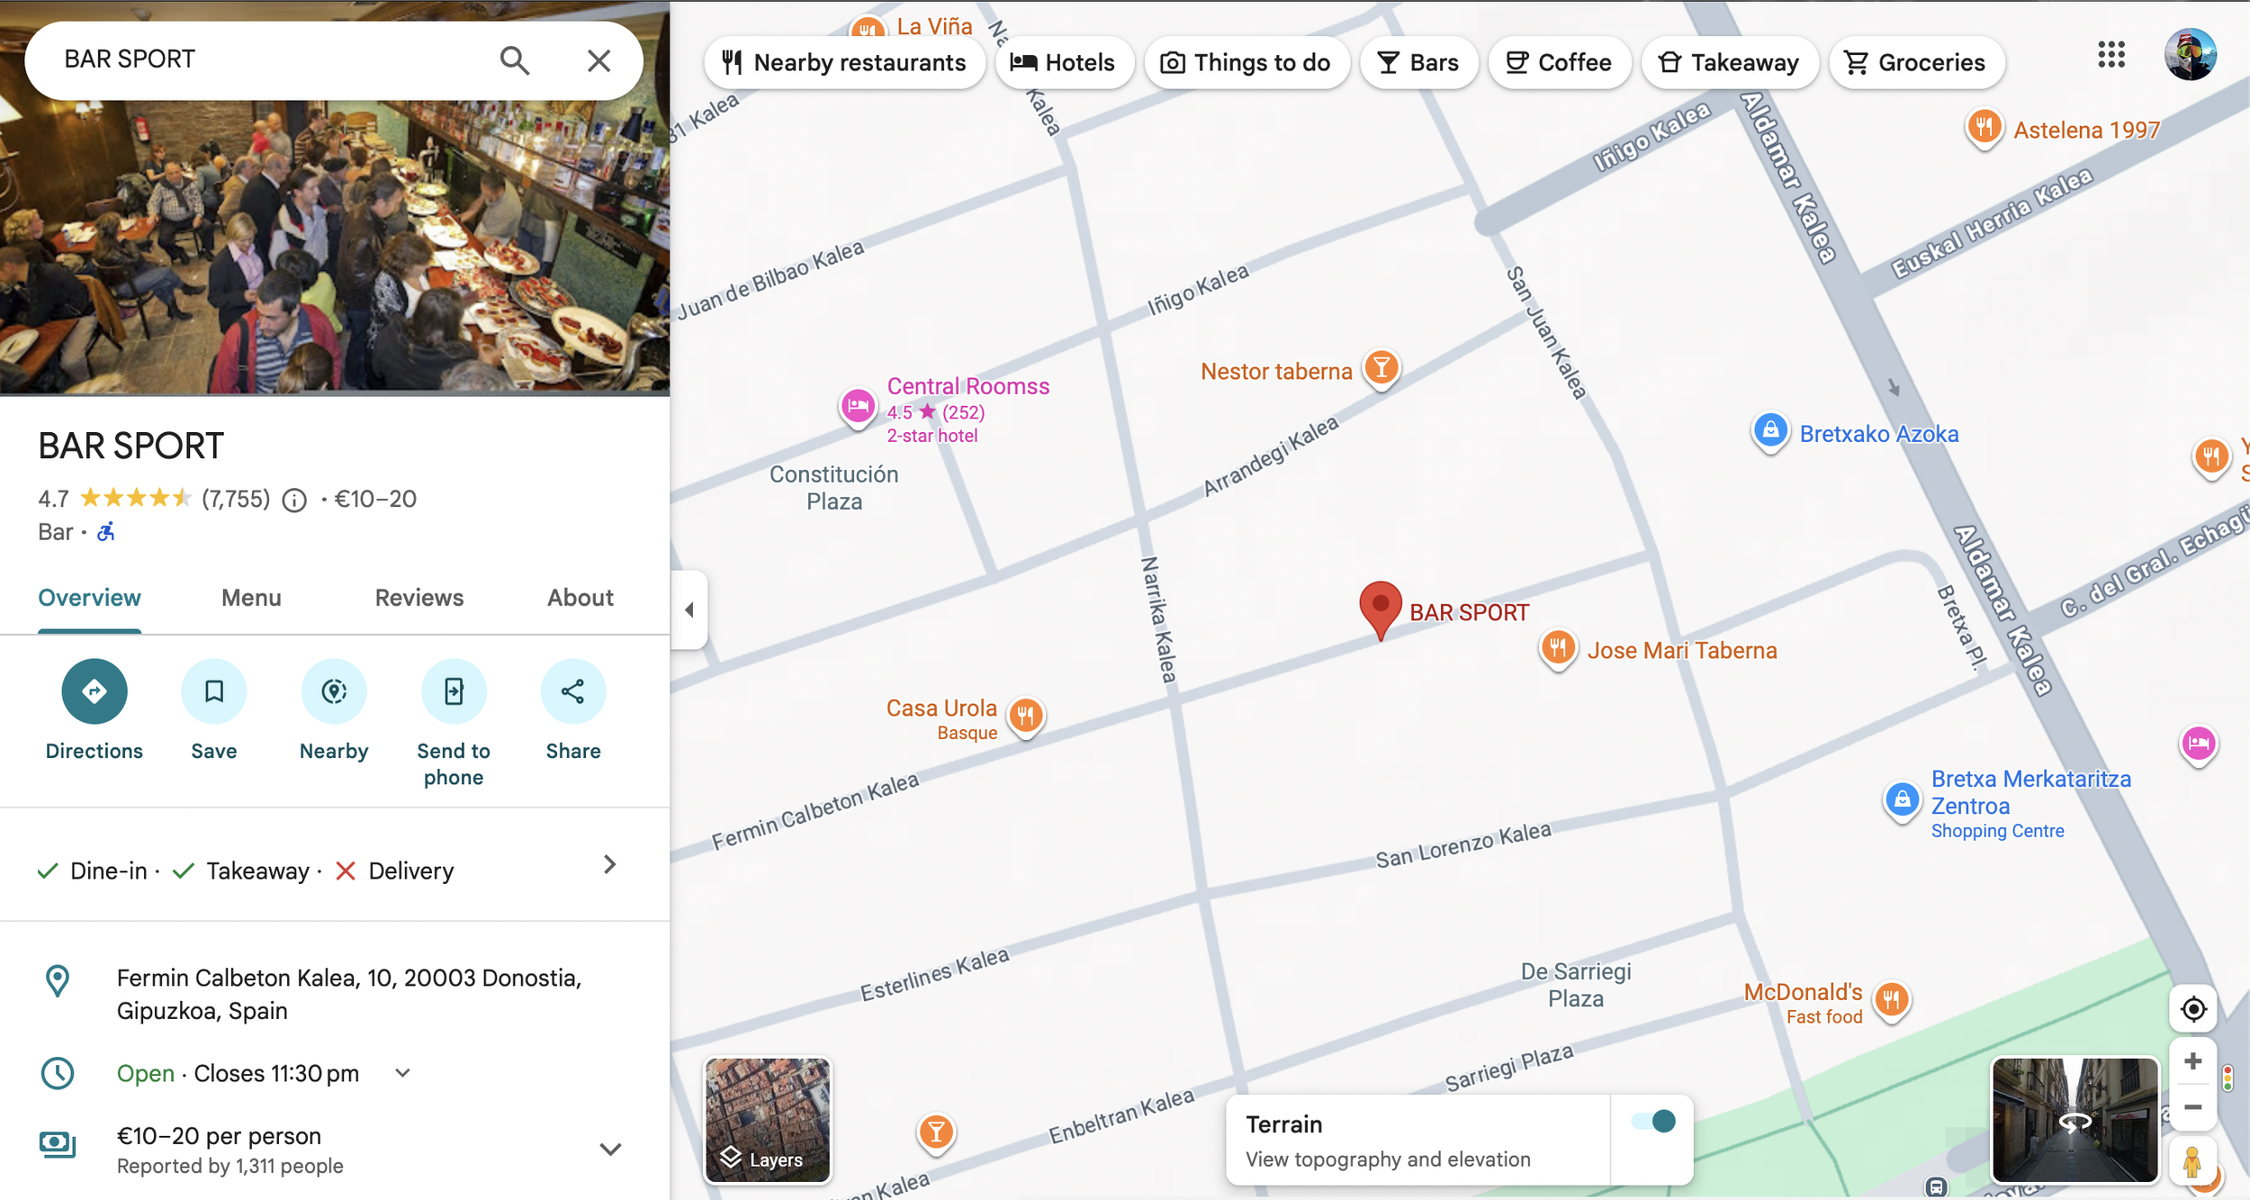Open the Menu tab
Screen dimensions: 2250x1200
[x=251, y=598]
